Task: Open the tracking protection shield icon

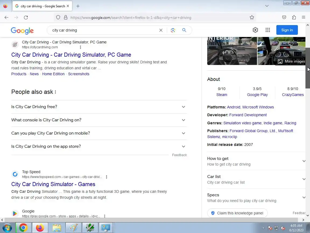Action: [58, 18]
